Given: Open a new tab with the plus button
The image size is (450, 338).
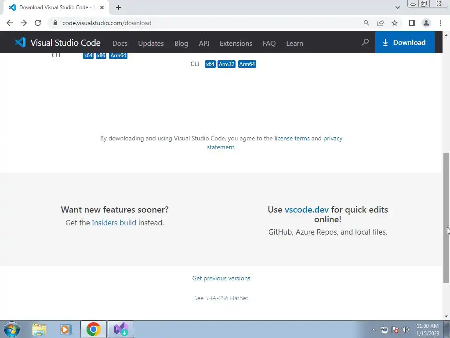Looking at the screenshot, I should pos(119,7).
